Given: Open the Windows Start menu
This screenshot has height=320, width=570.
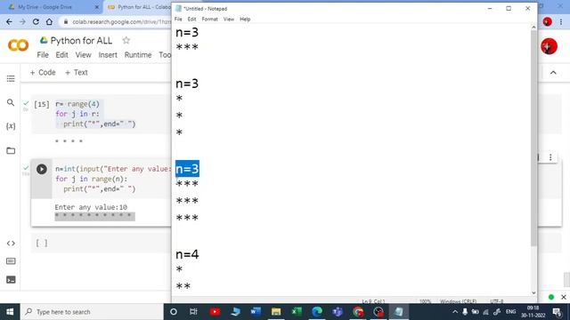Looking at the screenshot, I should click(x=10, y=312).
